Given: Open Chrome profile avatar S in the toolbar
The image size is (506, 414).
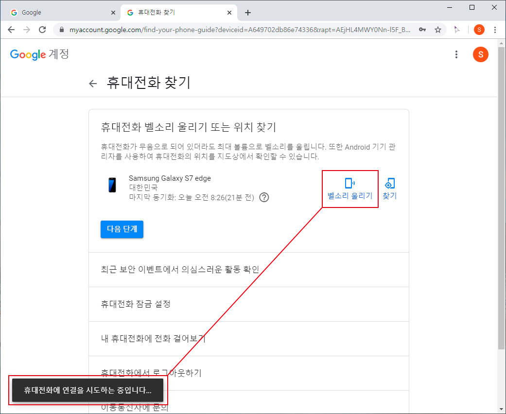Looking at the screenshot, I should 479,30.
